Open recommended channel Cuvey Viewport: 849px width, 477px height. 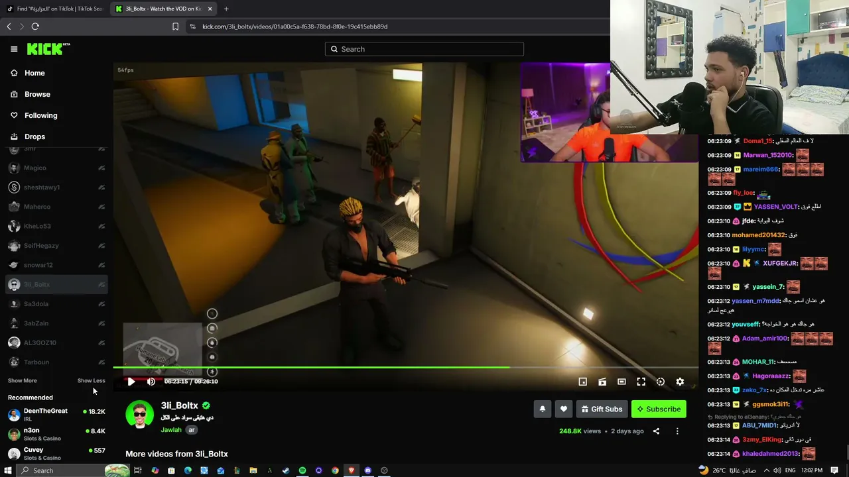(56, 454)
